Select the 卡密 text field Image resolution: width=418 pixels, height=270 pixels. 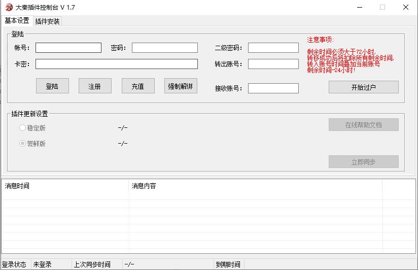click(117, 64)
